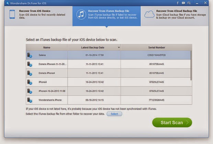Click the phone icon for iOS Device recovery
Image resolution: width=213 pixels, height=144 pixels.
(x=12, y=14)
